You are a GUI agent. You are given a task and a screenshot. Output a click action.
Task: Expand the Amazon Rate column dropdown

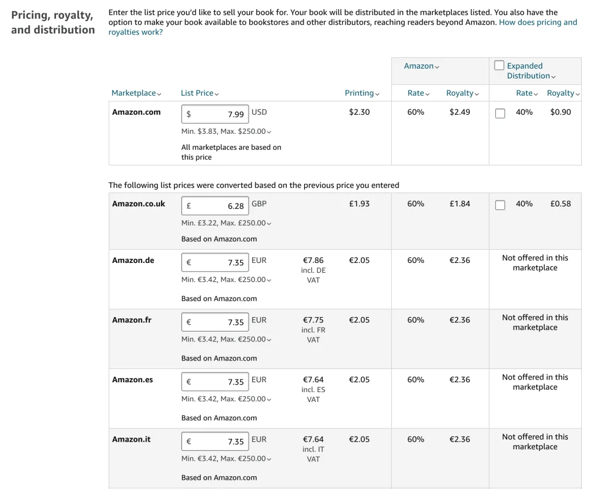tap(418, 93)
